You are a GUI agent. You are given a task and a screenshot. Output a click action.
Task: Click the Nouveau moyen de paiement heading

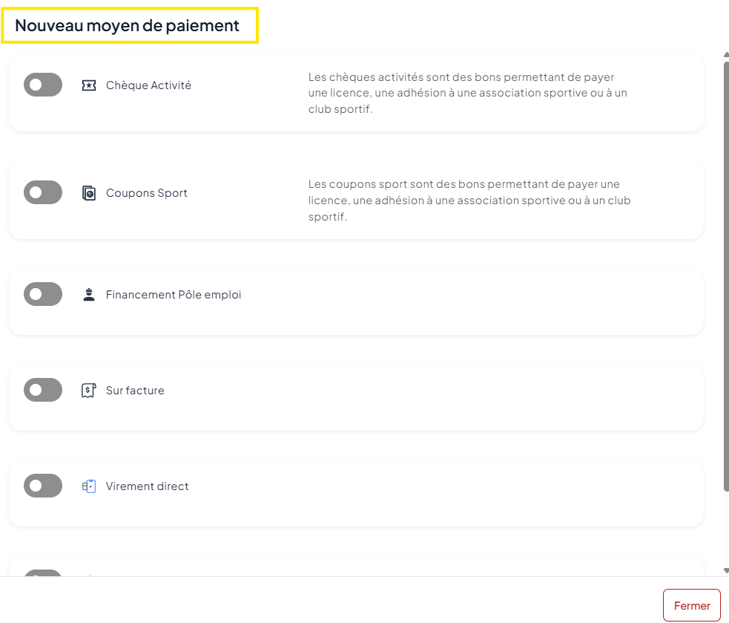(x=128, y=25)
